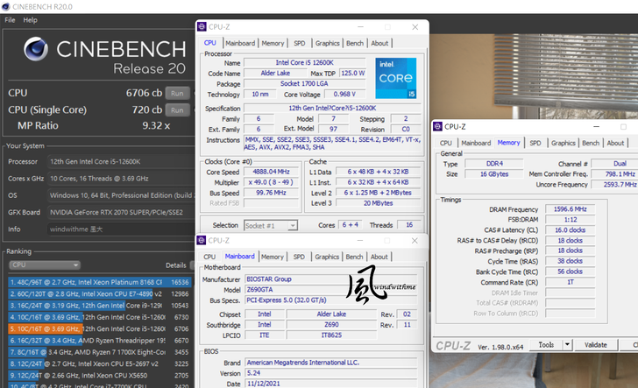Image resolution: width=638 pixels, height=388 pixels.
Task: Click the CPU-Z icon on the Memory window
Action: pyautogui.click(x=439, y=127)
